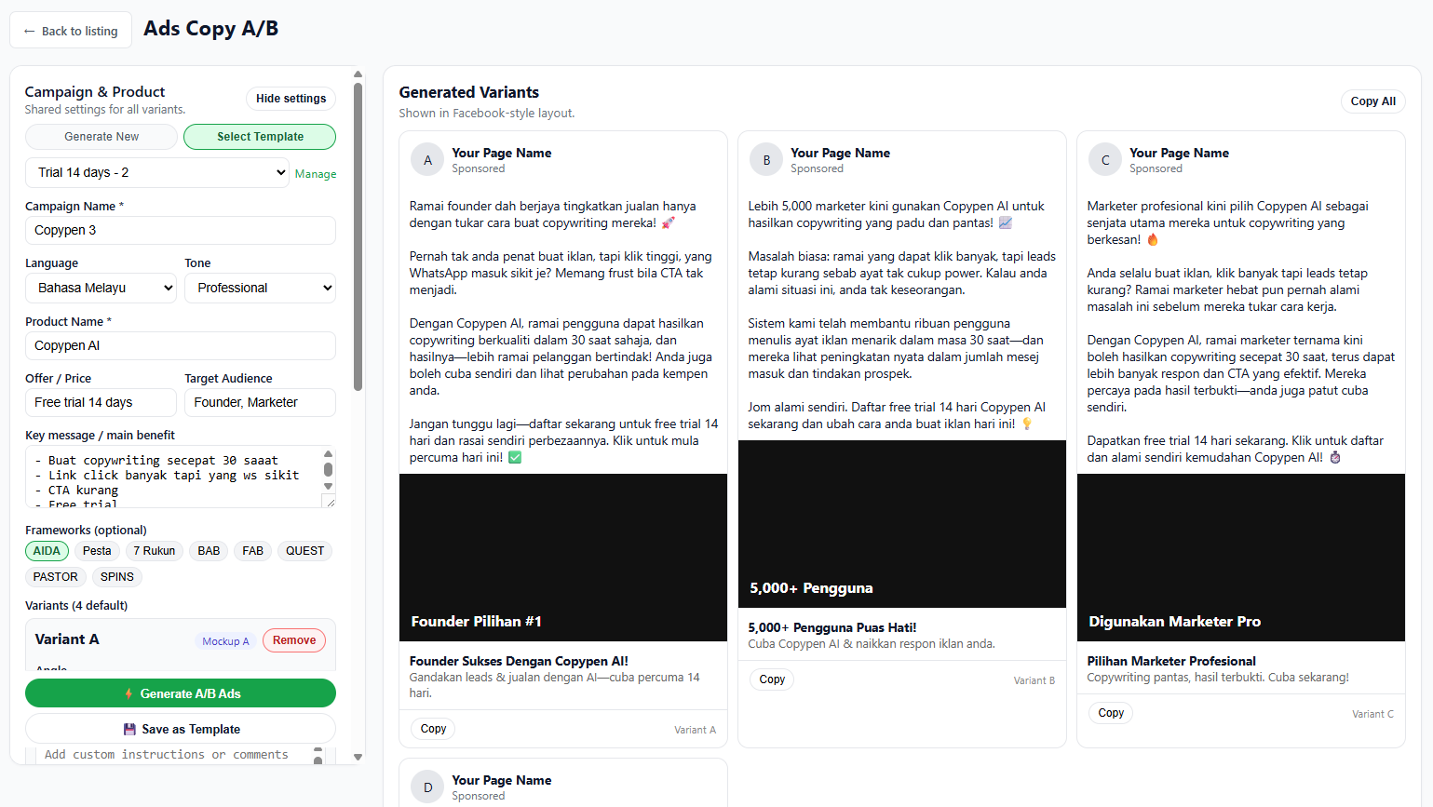Click into the Campaign Name field
Viewport: 1433px width, 807px height.
tap(180, 231)
